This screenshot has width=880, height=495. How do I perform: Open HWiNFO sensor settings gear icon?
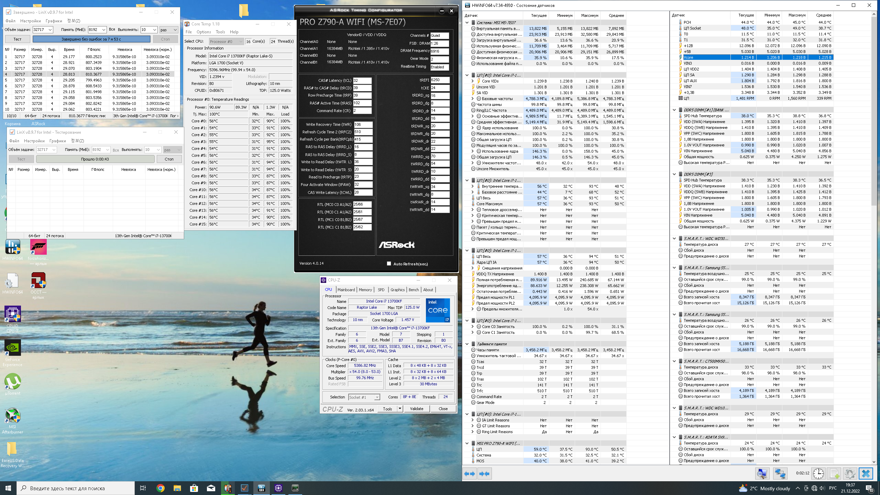point(850,474)
